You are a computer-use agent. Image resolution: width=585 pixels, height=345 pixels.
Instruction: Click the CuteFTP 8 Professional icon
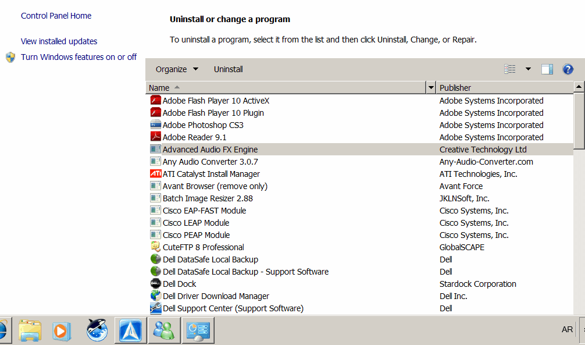156,247
